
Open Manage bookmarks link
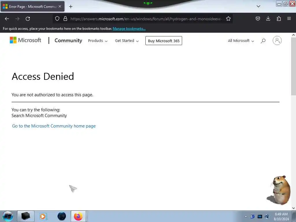point(129,29)
